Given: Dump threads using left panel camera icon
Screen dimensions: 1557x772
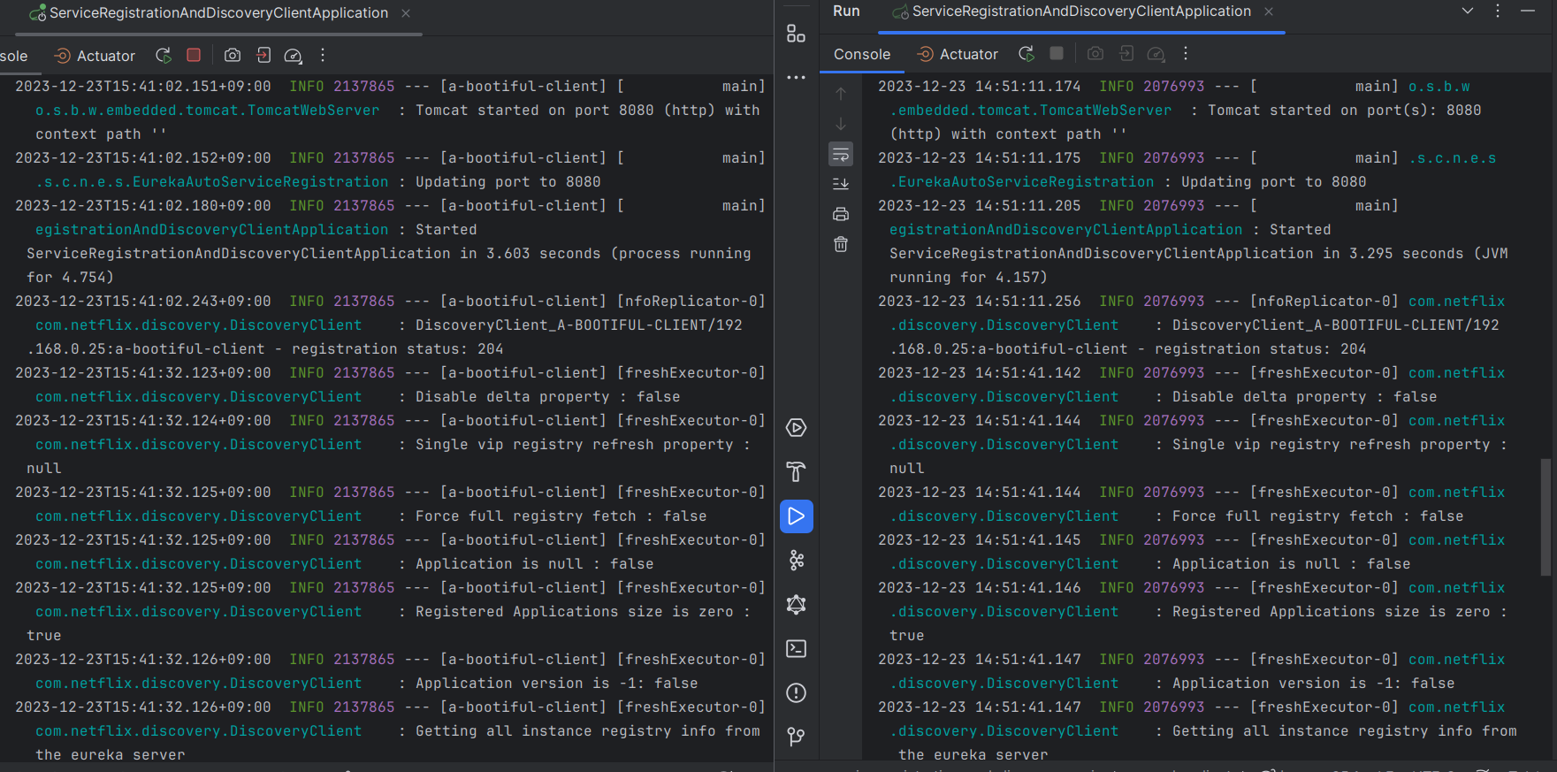Looking at the screenshot, I should tap(233, 55).
